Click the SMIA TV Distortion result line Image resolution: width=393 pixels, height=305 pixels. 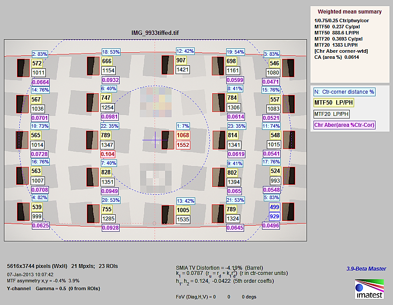(218, 267)
